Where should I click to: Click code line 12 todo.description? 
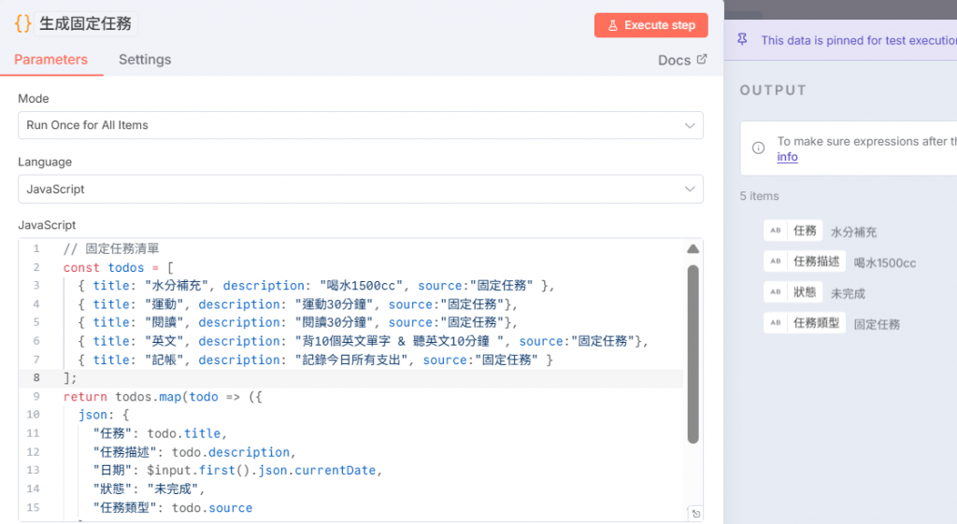tap(194, 452)
